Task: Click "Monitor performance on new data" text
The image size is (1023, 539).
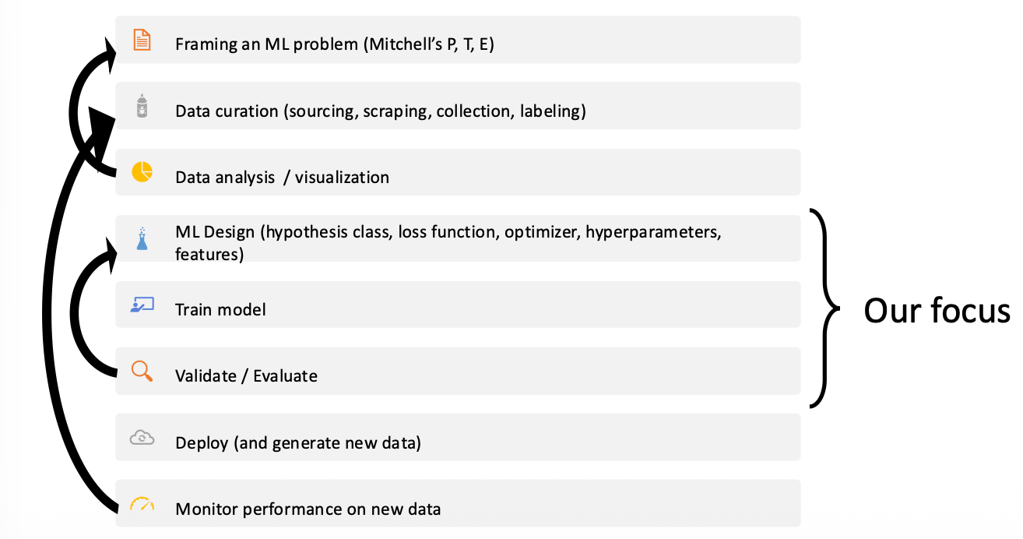Action: point(308,509)
